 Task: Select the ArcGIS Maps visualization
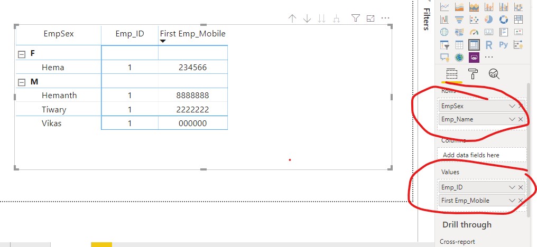coord(459,57)
